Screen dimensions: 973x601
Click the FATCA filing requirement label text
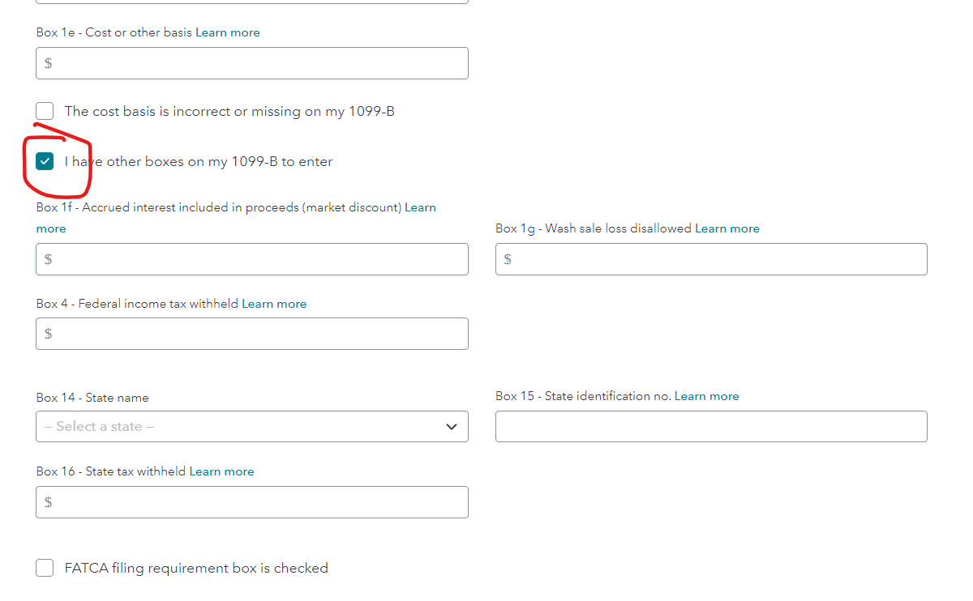tap(196, 568)
